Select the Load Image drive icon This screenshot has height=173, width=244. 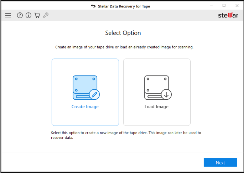[x=156, y=87]
